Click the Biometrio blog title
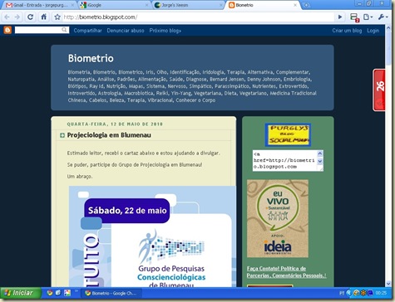395x302 pixels. tap(91, 58)
